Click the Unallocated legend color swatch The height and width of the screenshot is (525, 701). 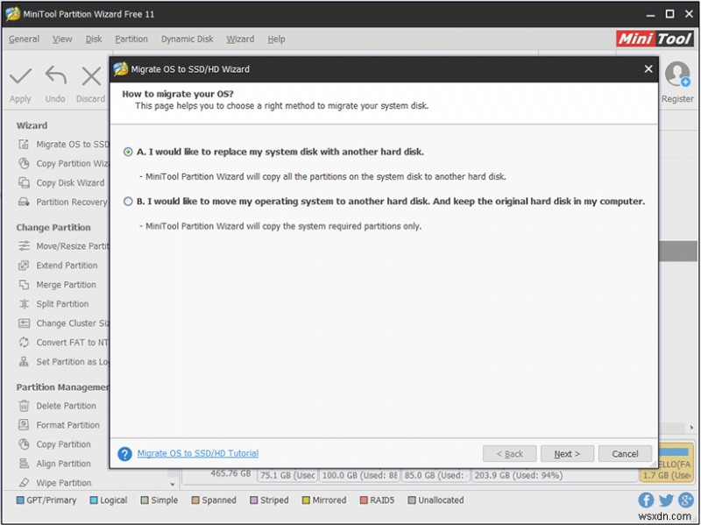pos(412,500)
